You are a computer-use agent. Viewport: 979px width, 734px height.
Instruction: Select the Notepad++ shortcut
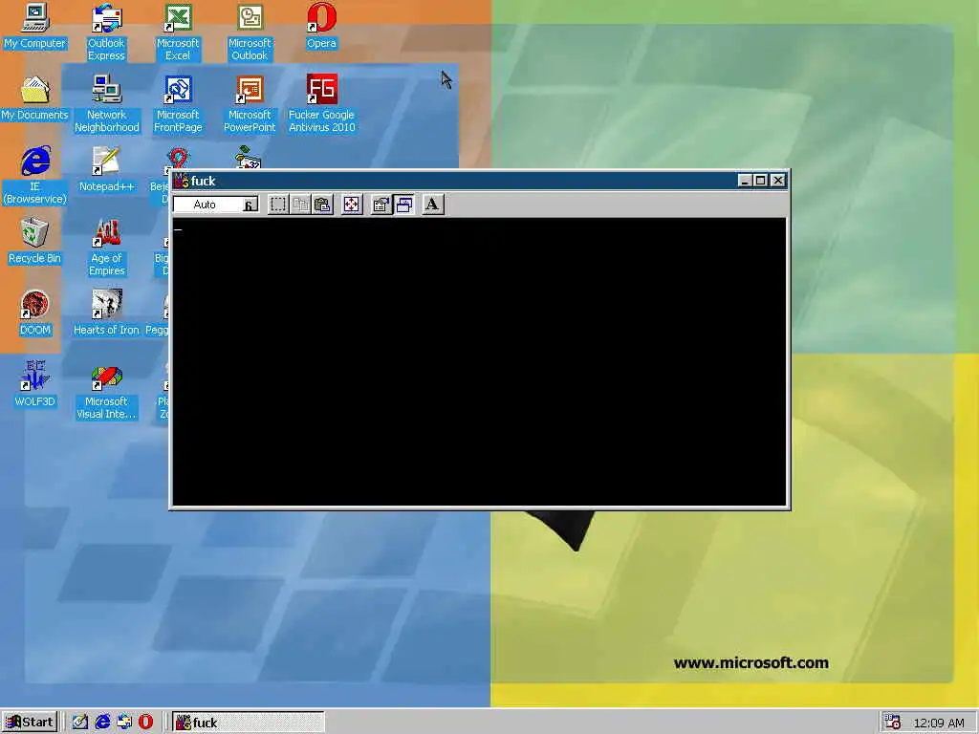[x=106, y=170]
